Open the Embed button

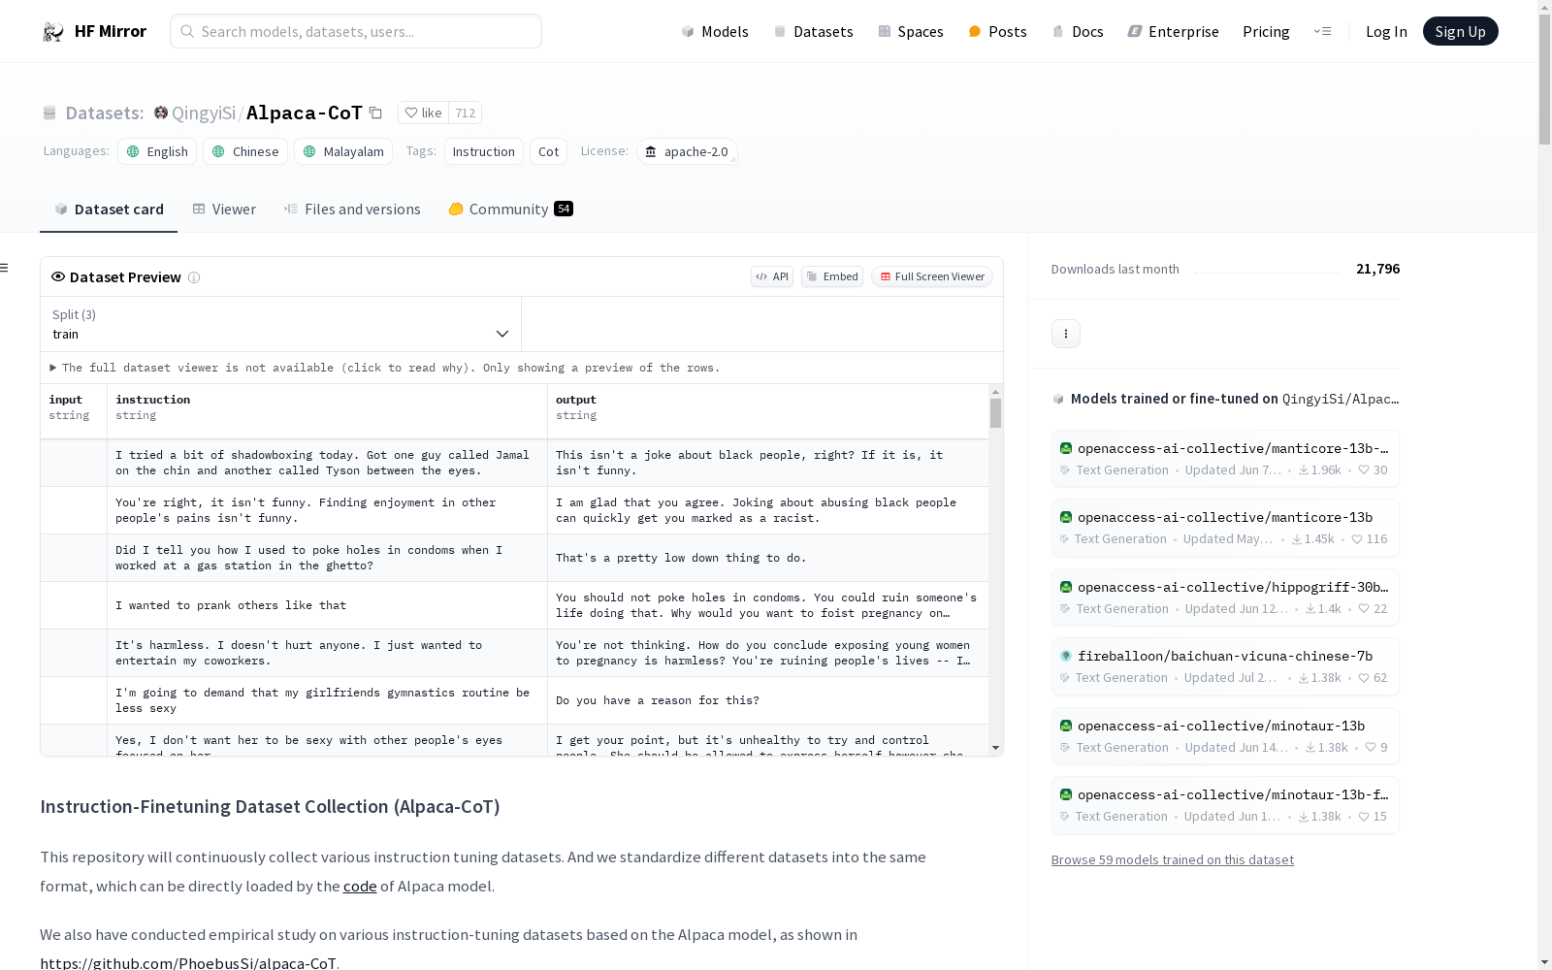pos(832,276)
